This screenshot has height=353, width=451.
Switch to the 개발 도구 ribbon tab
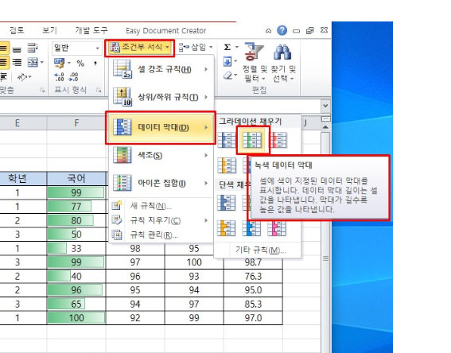click(x=91, y=30)
